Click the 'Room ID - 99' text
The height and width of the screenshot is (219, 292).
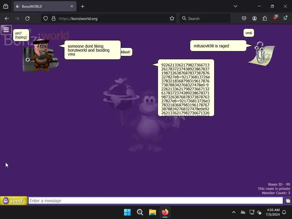tap(279, 184)
